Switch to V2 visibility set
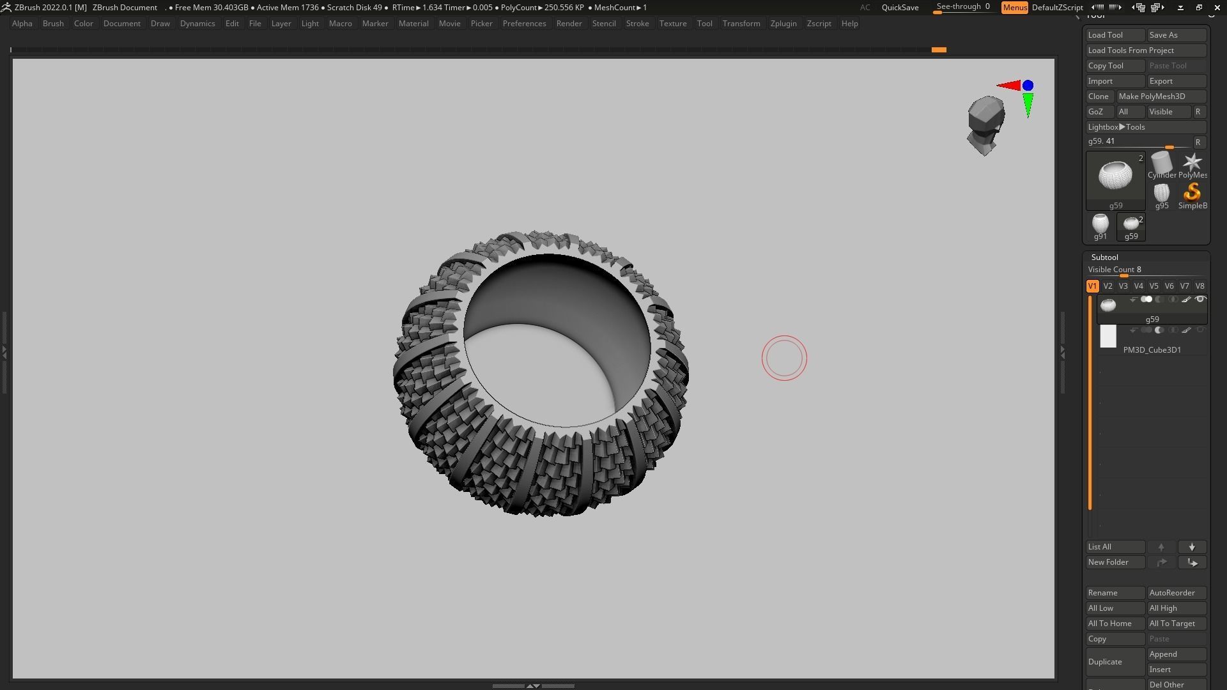Image resolution: width=1227 pixels, height=690 pixels. [x=1107, y=286]
